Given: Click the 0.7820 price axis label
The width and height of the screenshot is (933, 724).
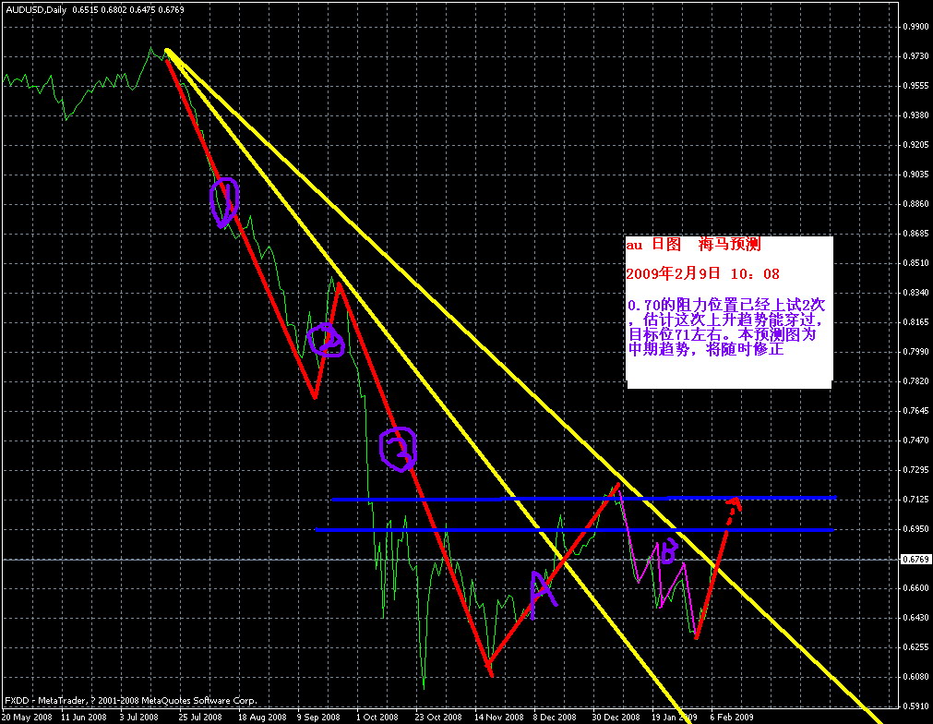Looking at the screenshot, I should coord(915,381).
